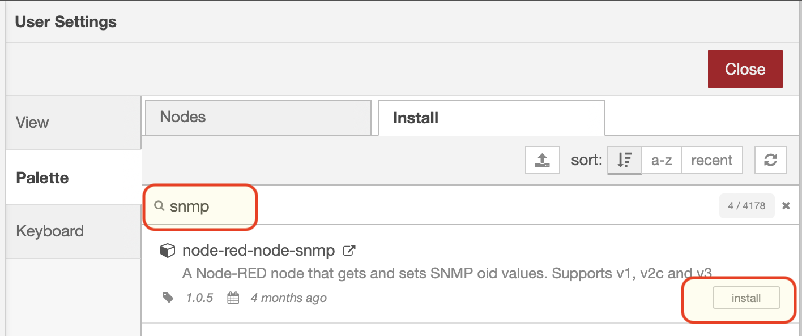Sort modules by recent
Image resolution: width=802 pixels, height=336 pixels.
tap(712, 160)
